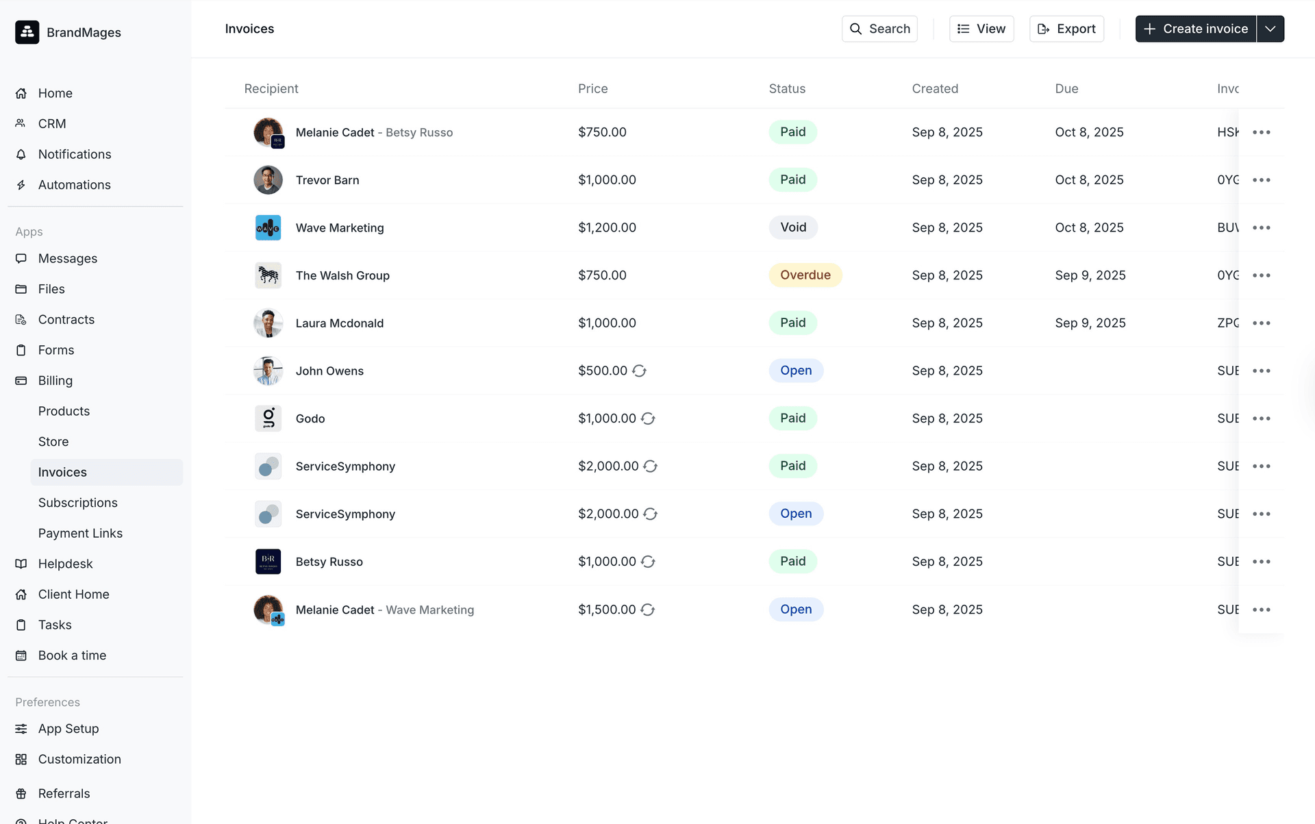
Task: Click Laura Mcdonald's avatar thumbnail
Action: point(268,323)
